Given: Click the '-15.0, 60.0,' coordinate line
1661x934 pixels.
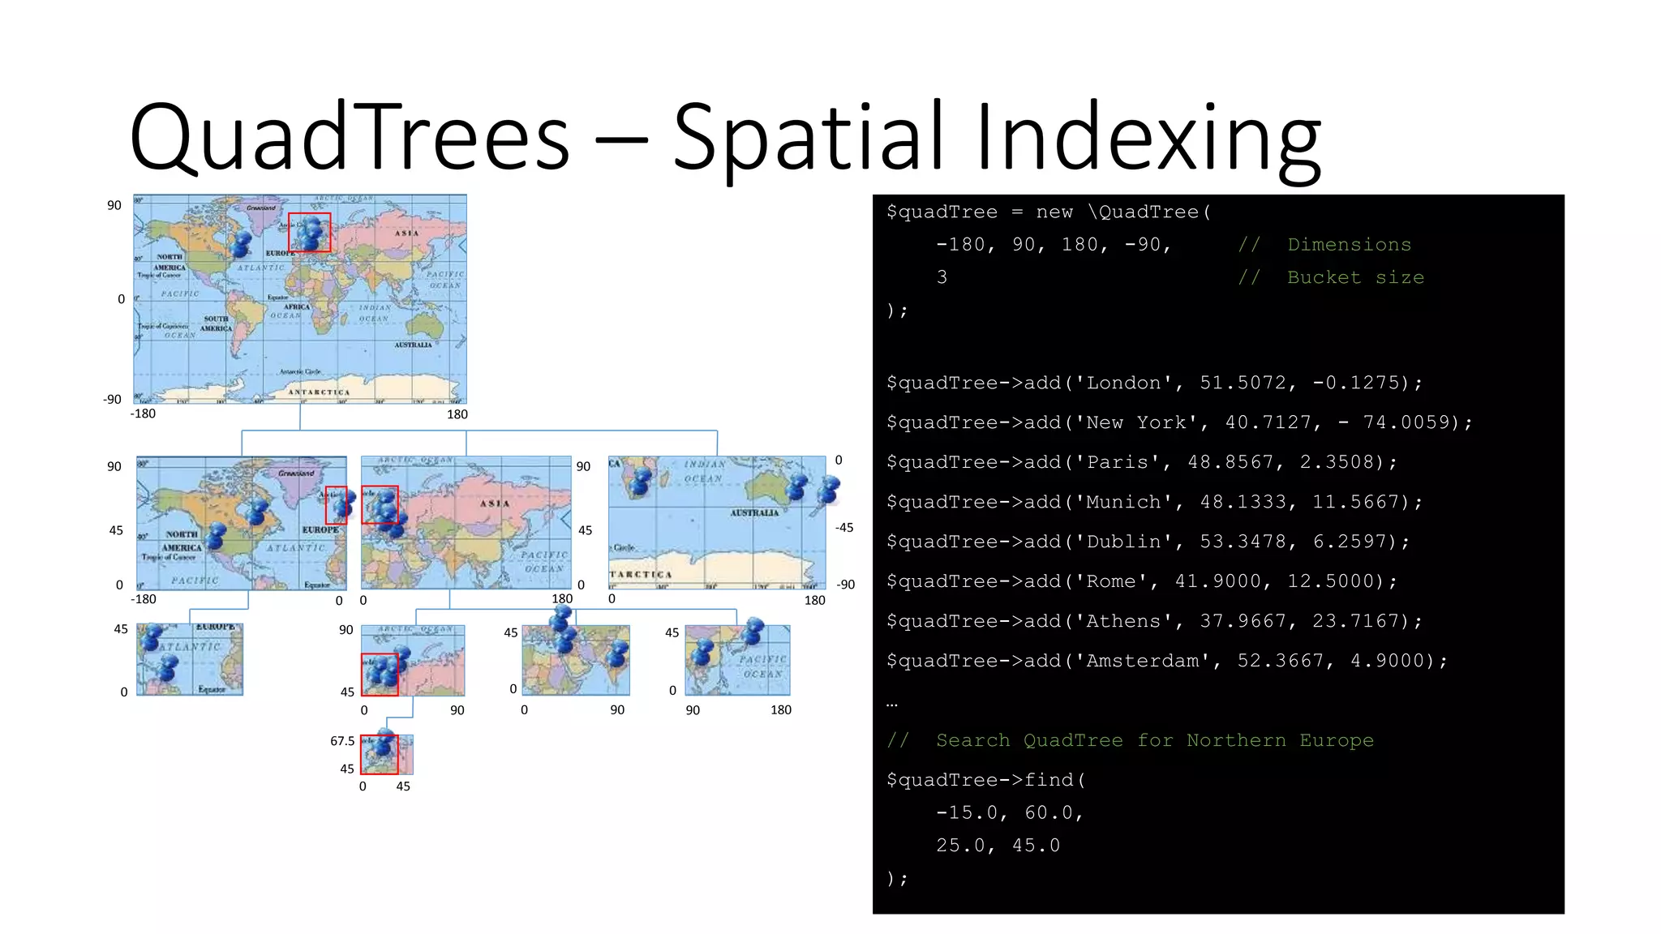Looking at the screenshot, I should 1010,812.
